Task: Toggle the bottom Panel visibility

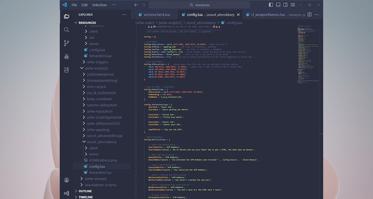Action: pos(278,5)
